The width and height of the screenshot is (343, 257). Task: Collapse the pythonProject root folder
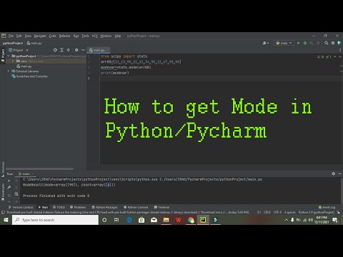[x=9, y=56]
